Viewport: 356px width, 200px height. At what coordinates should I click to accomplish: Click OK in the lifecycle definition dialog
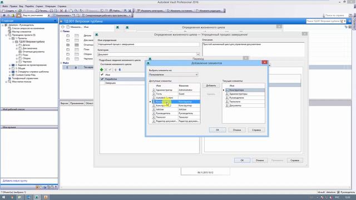click(x=242, y=161)
